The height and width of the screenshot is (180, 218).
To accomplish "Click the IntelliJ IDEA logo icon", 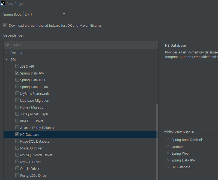I will click(x=3, y=3).
